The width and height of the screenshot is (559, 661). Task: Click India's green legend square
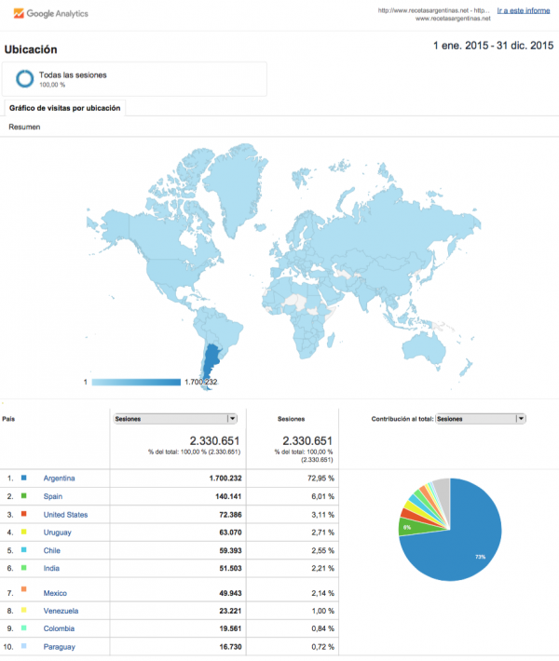coord(24,567)
